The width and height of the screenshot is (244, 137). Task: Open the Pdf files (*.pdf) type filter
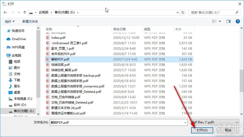[x=215, y=122]
